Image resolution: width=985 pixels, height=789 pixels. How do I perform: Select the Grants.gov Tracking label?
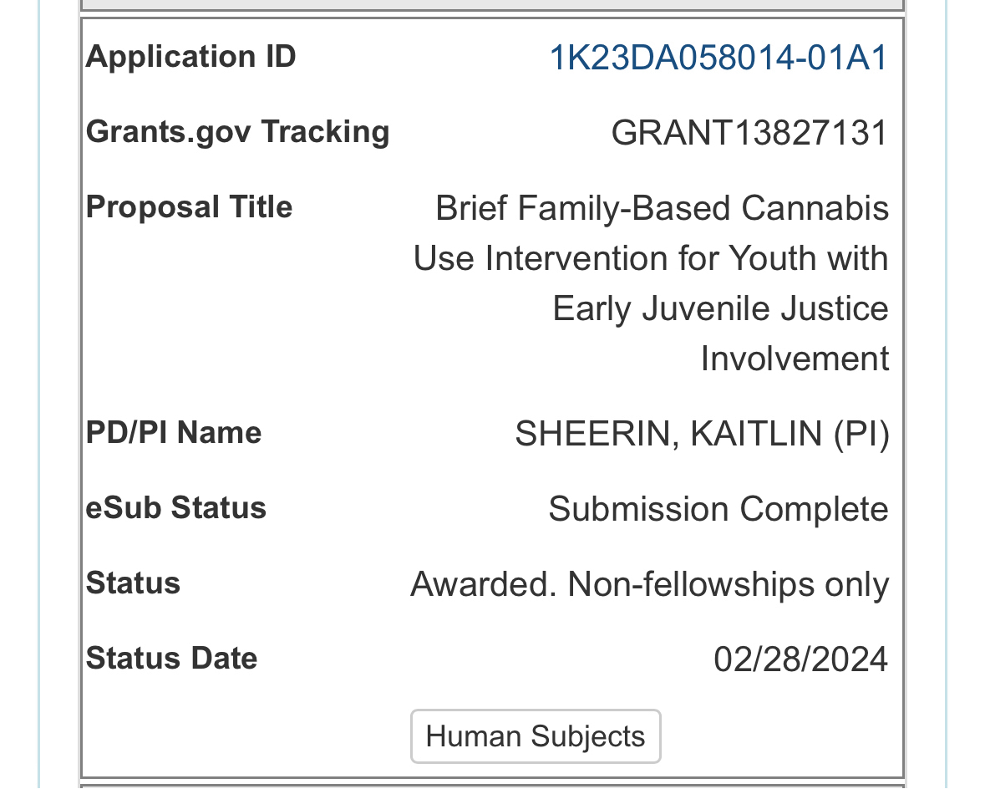(237, 132)
